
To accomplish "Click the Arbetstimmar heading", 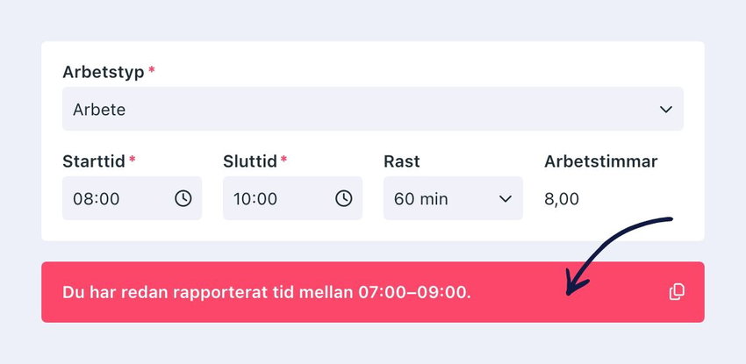I will tap(601, 161).
